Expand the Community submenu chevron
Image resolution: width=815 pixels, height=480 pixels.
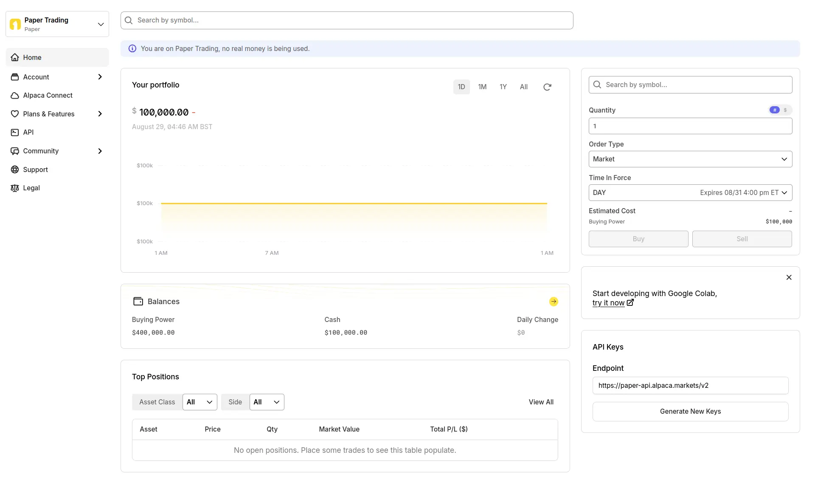coord(100,151)
